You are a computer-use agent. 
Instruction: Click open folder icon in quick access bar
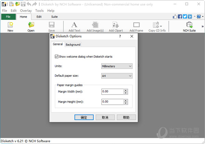(17, 4)
